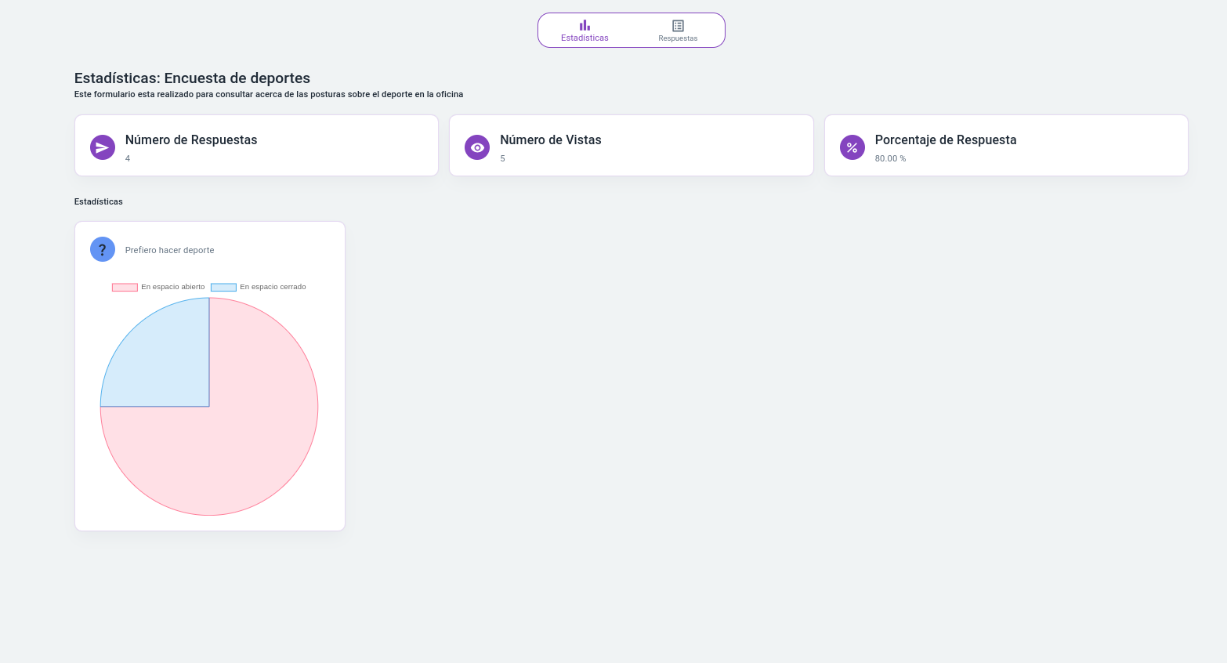Click the list icon in Respuestas tab
This screenshot has width=1227, height=663.
(x=678, y=26)
